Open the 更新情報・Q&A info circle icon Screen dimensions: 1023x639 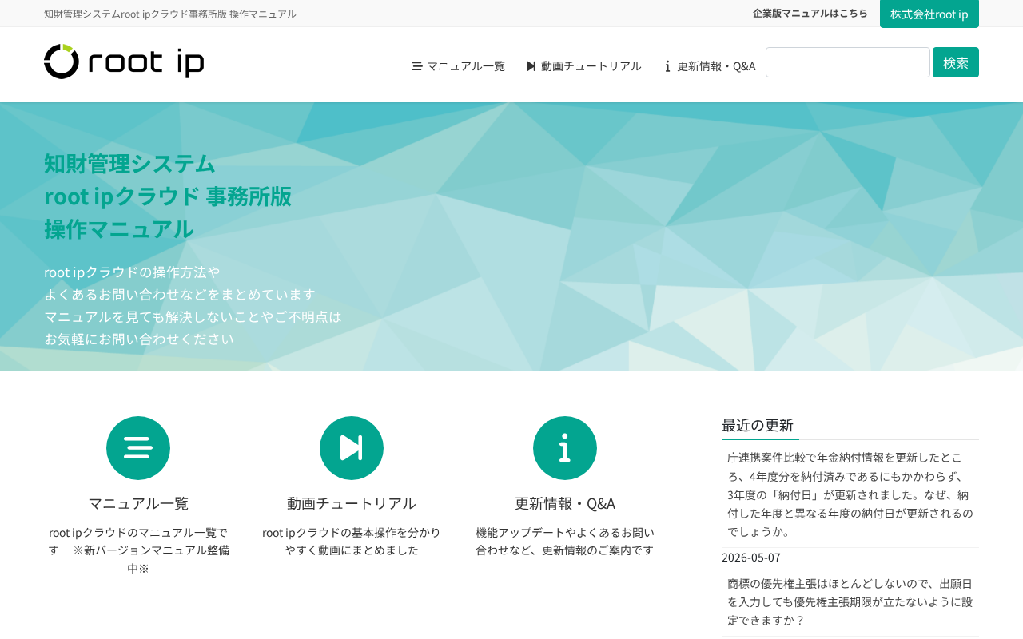(565, 448)
